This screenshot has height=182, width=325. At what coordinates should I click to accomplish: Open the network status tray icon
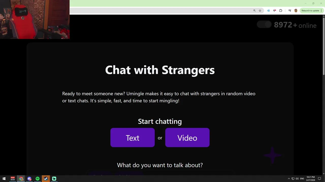pyautogui.click(x=293, y=179)
